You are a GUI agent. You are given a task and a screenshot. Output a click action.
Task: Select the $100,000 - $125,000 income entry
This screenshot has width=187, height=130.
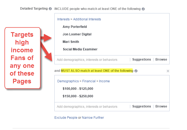(x=78, y=89)
